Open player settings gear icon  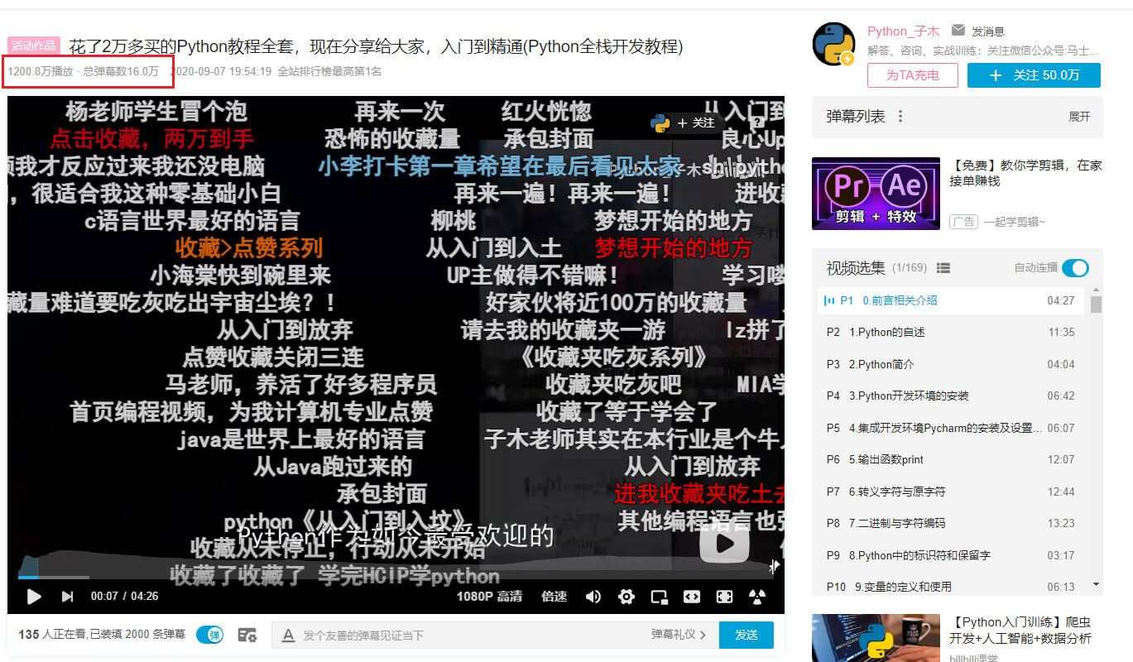tap(627, 597)
